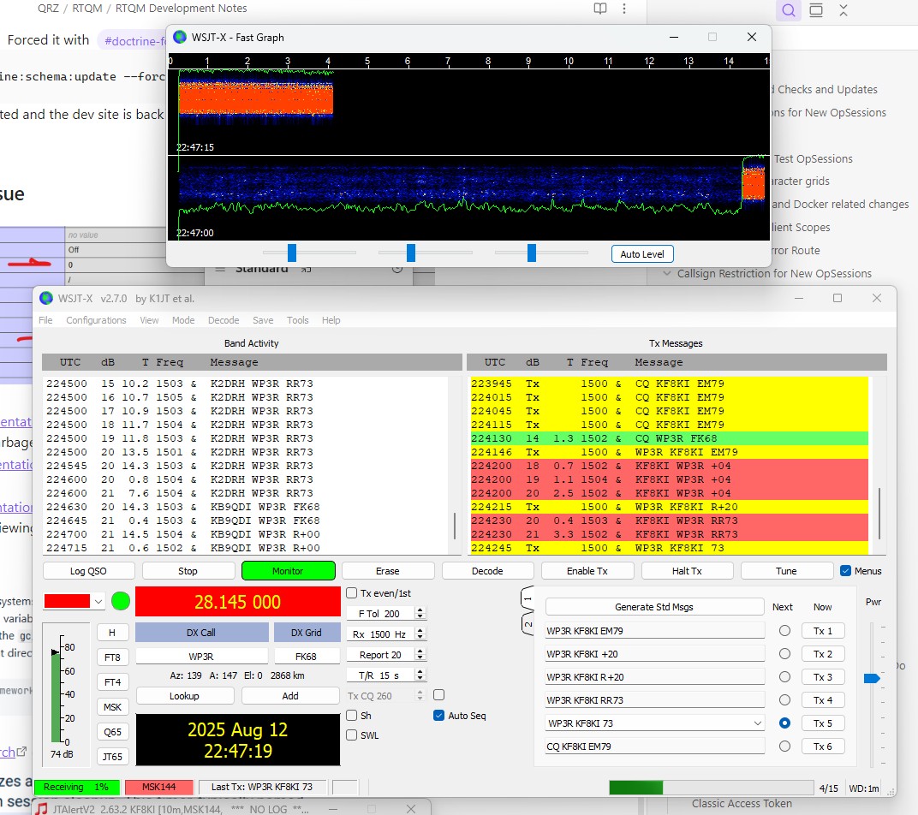Click the Log QSO button

click(x=89, y=571)
